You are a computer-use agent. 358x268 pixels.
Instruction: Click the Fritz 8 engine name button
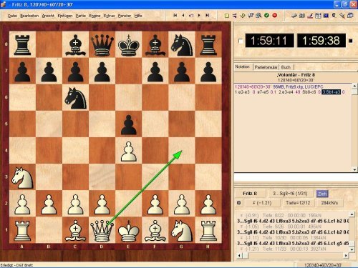tap(250, 194)
